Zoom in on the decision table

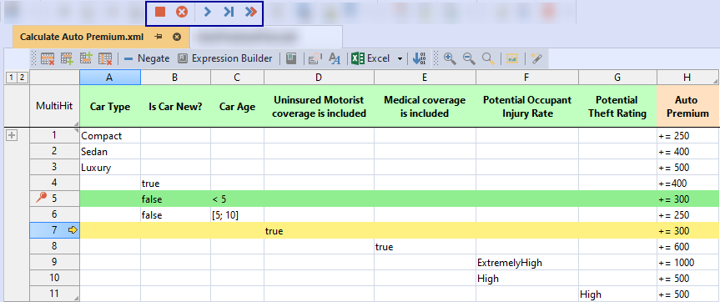[x=450, y=58]
